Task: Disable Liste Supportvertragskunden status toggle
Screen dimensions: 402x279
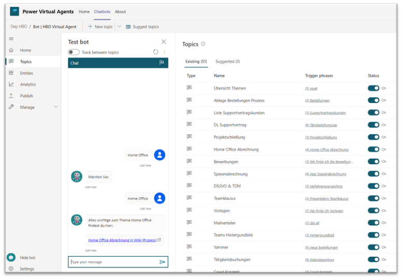Action: (x=374, y=112)
